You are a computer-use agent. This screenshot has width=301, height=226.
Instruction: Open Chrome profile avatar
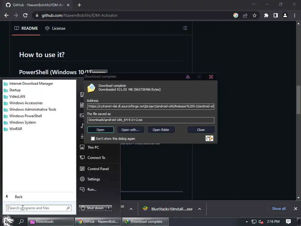pos(285,15)
